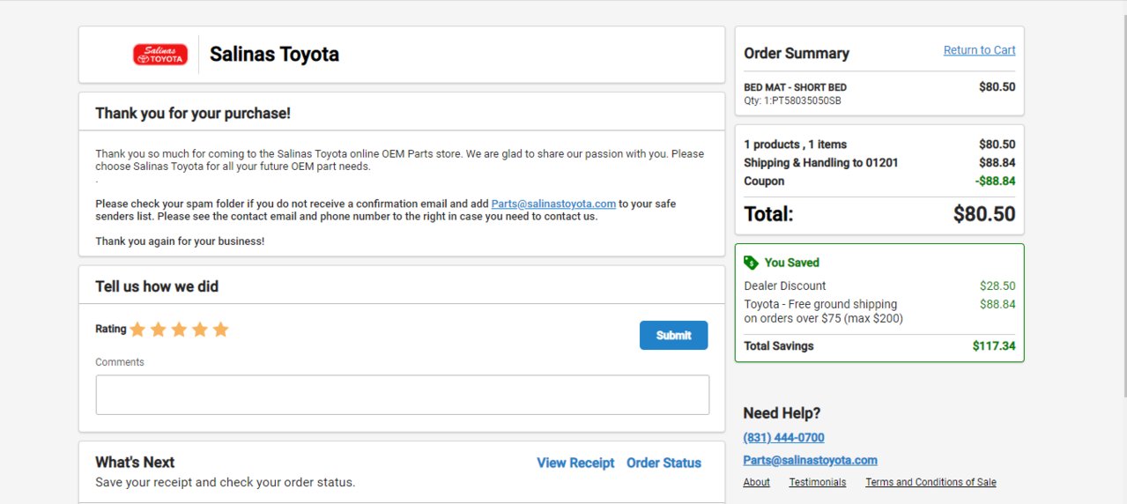Screen dimensions: 1127x504
Task: Open the About footer link
Action: click(x=756, y=482)
